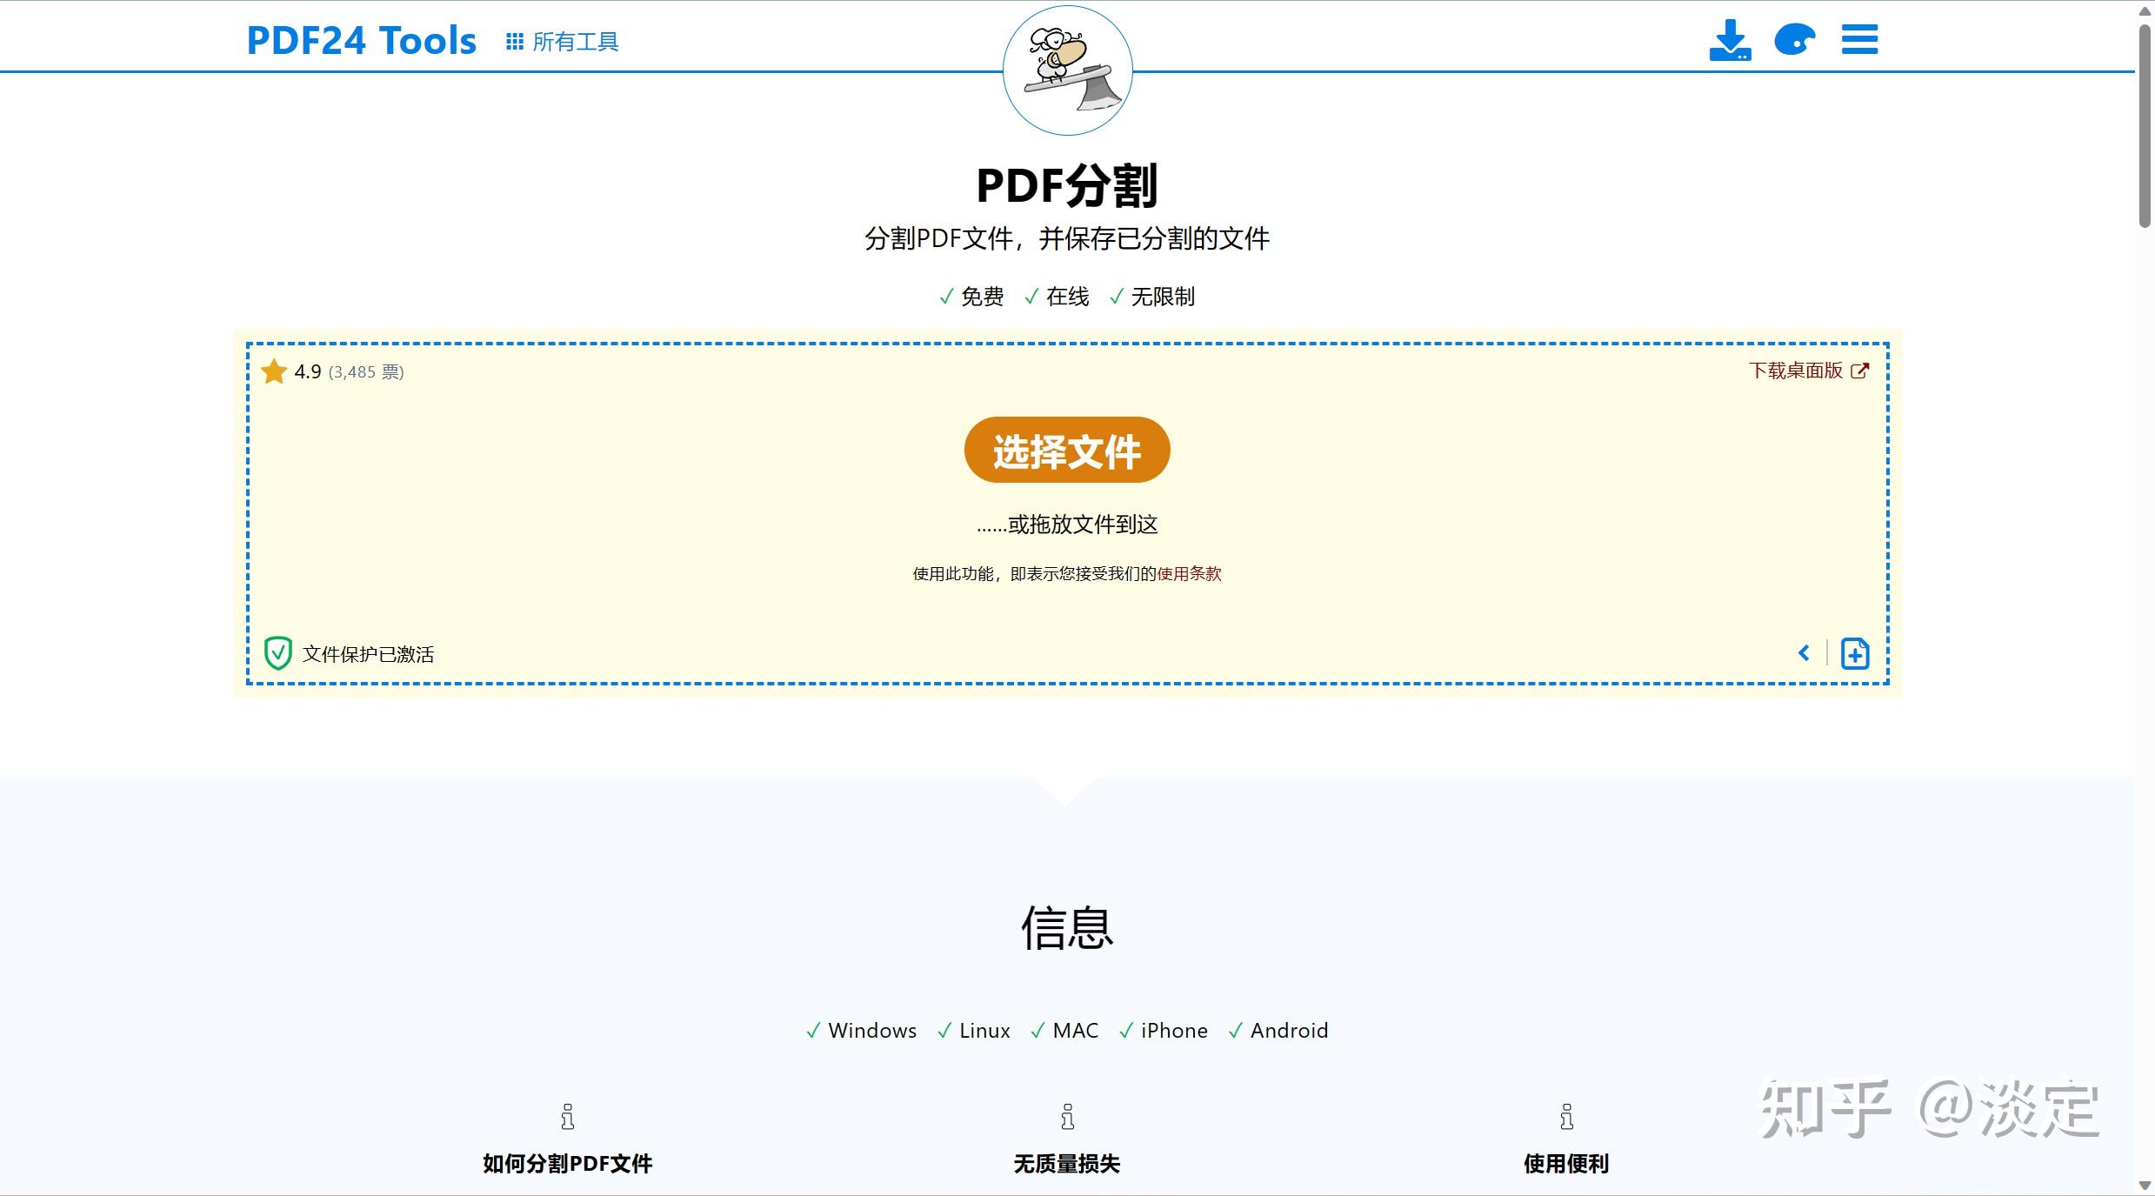This screenshot has width=2155, height=1196.
Task: Click the gold star rating icon
Action: coord(274,372)
